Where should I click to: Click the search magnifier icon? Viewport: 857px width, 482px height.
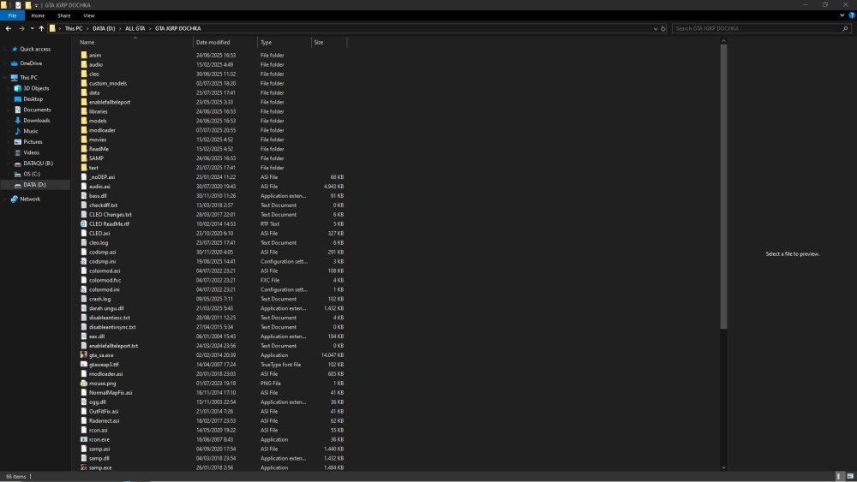pyautogui.click(x=845, y=28)
